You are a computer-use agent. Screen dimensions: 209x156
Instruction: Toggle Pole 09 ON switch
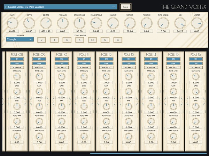(x=39, y=59)
